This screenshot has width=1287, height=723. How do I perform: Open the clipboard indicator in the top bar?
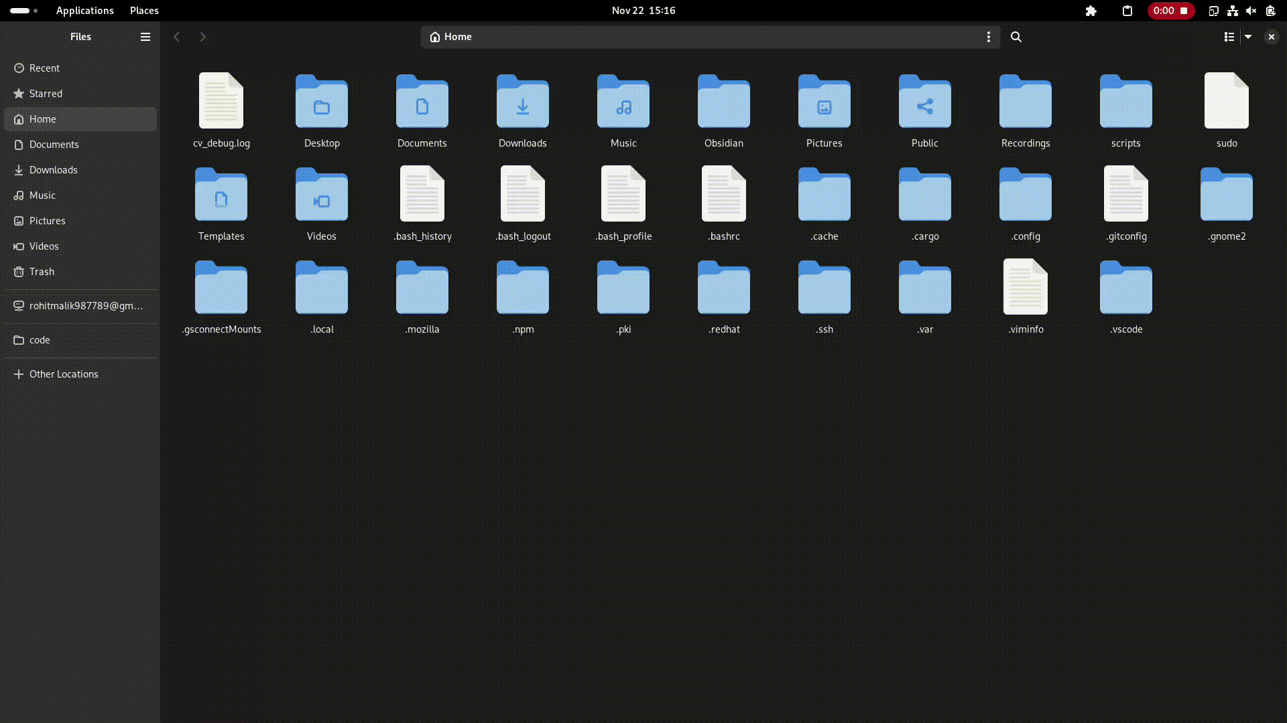1127,11
